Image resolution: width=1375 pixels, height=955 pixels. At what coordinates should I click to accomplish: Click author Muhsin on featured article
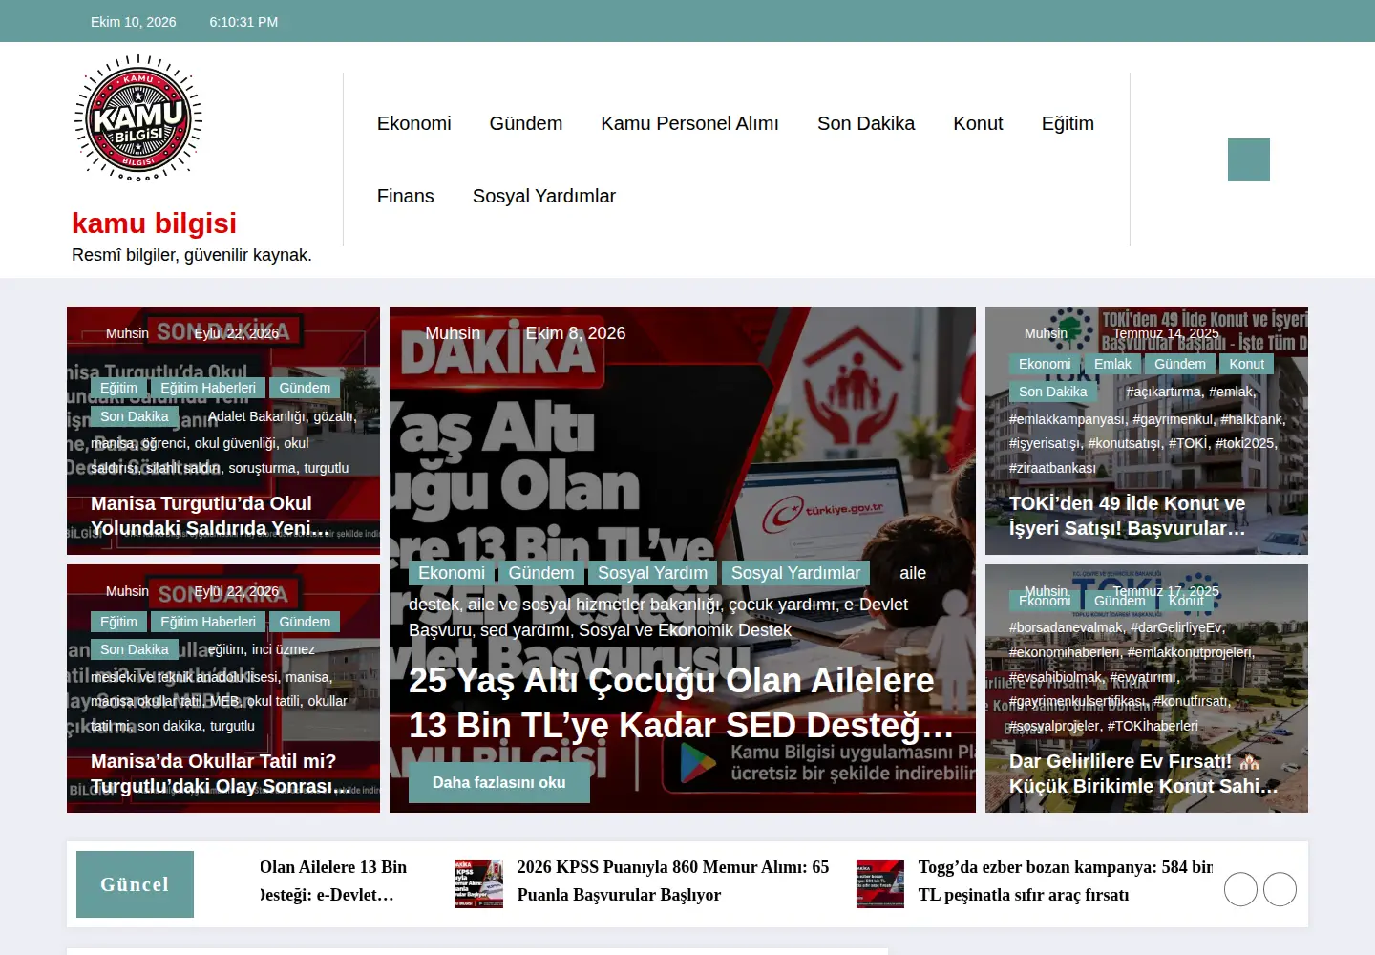point(453,333)
